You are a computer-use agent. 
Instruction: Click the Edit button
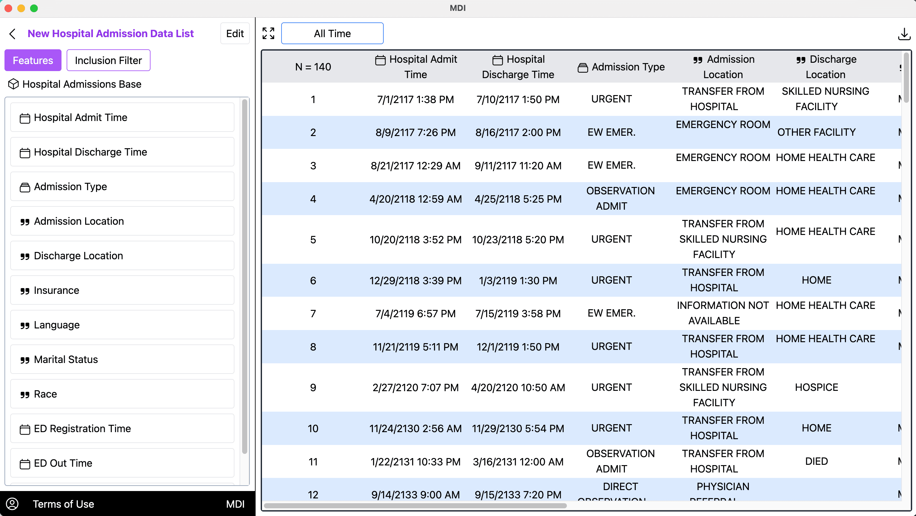click(x=235, y=33)
